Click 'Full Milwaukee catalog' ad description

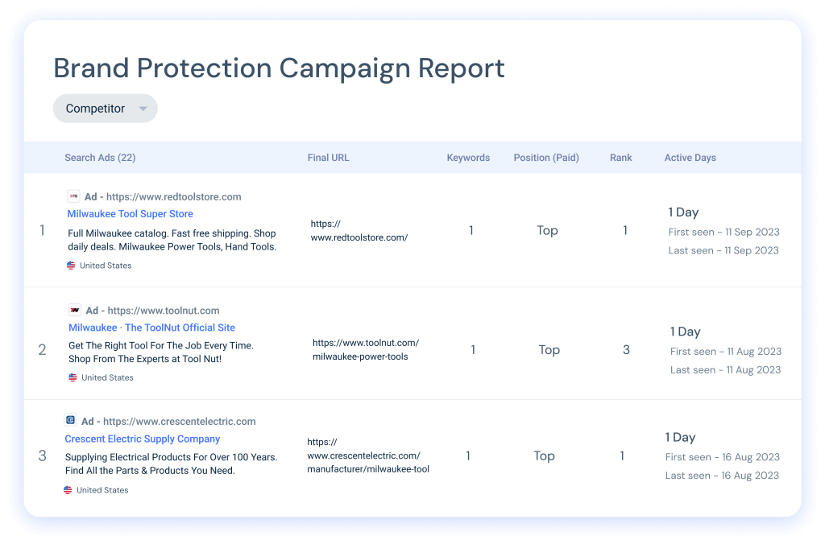pyautogui.click(x=172, y=240)
